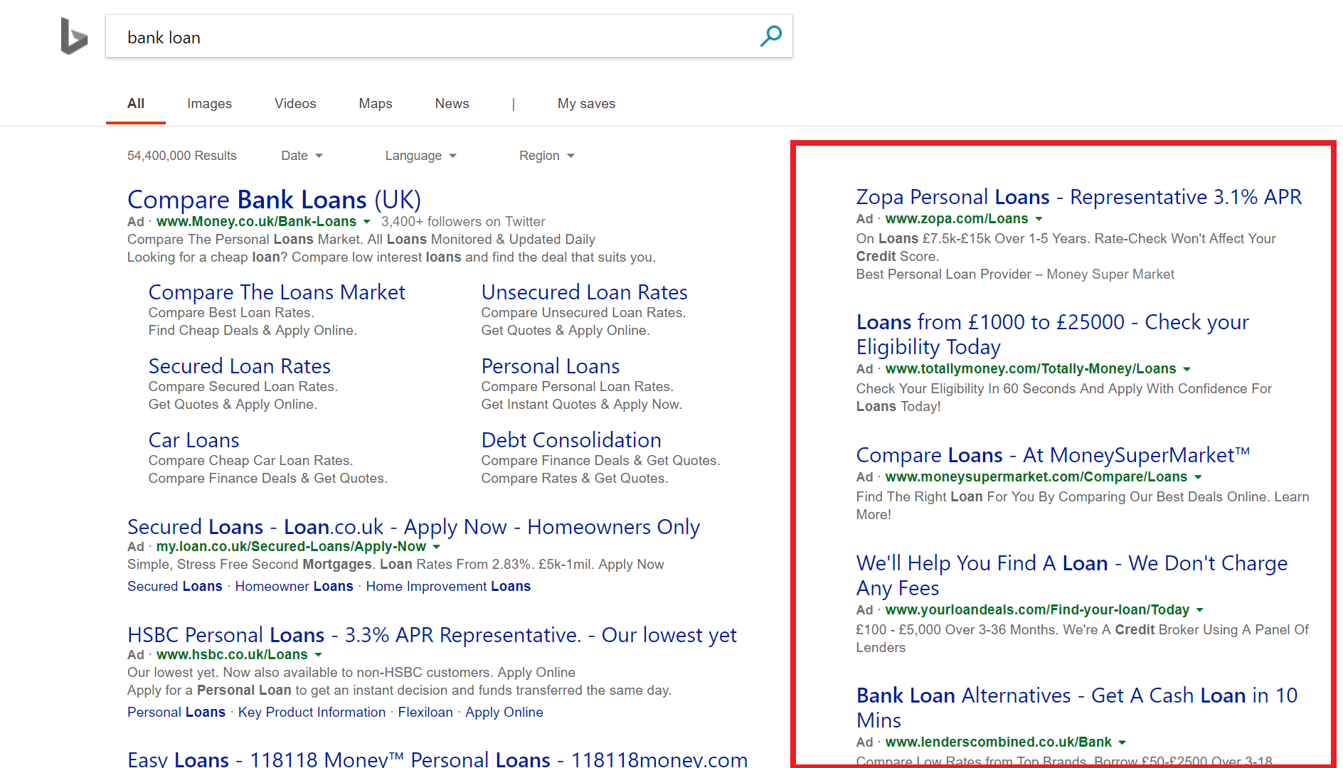Open the lenderscombined.co.uk ad URL dropdown arrow
The width and height of the screenshot is (1343, 768).
pos(1122,742)
